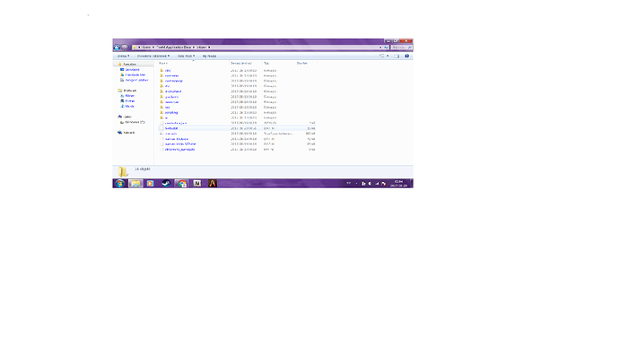
Task: Click the blue help icon in toolbar
Action: 407,56
